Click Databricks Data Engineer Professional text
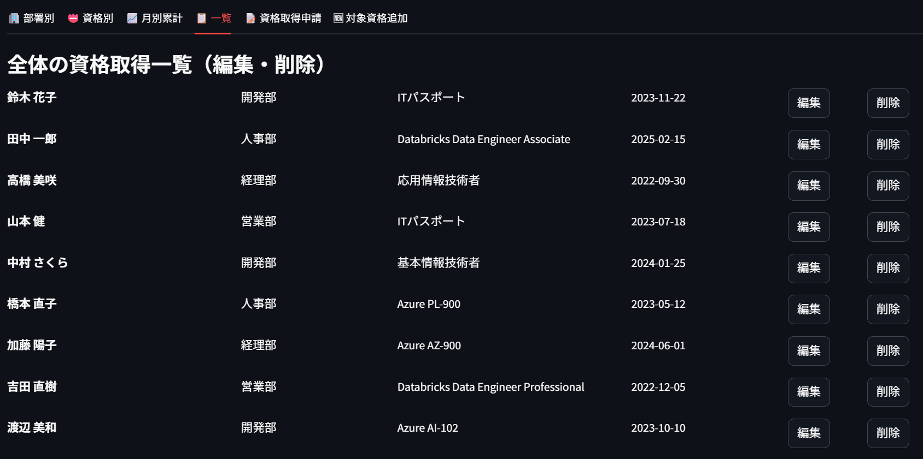The width and height of the screenshot is (923, 459). (491, 387)
